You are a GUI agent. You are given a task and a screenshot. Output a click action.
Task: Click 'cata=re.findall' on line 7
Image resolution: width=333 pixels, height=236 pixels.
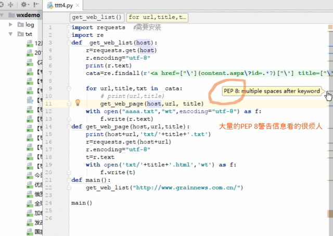(112, 73)
